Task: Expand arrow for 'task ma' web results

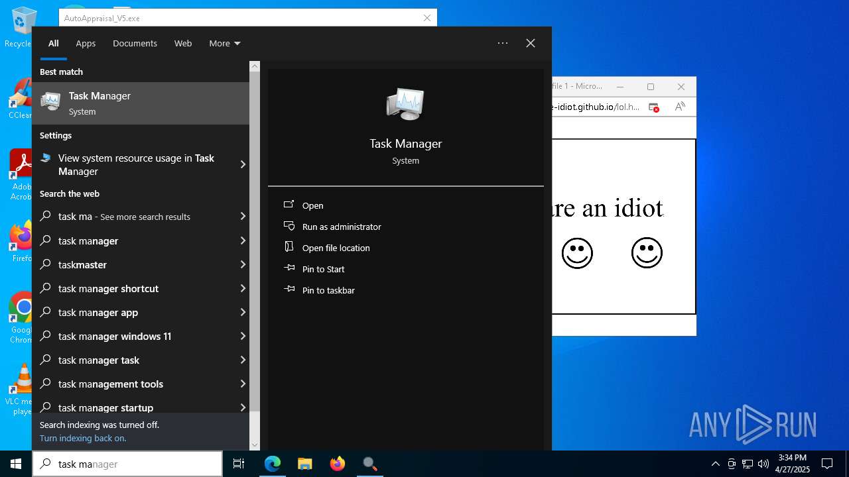Action: tap(243, 217)
